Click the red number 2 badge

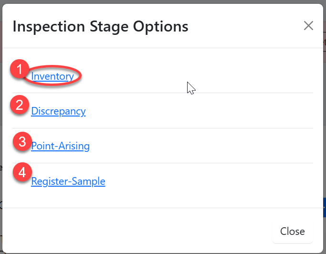pyautogui.click(x=20, y=105)
